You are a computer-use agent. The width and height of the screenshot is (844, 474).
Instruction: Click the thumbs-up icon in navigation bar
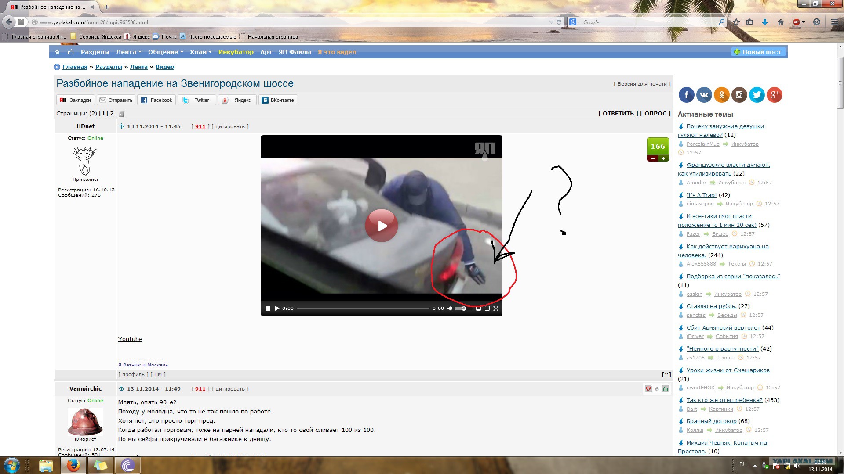pyautogui.click(x=70, y=52)
